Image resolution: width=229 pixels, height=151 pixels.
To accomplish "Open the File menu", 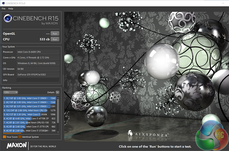I will pos(4,9).
